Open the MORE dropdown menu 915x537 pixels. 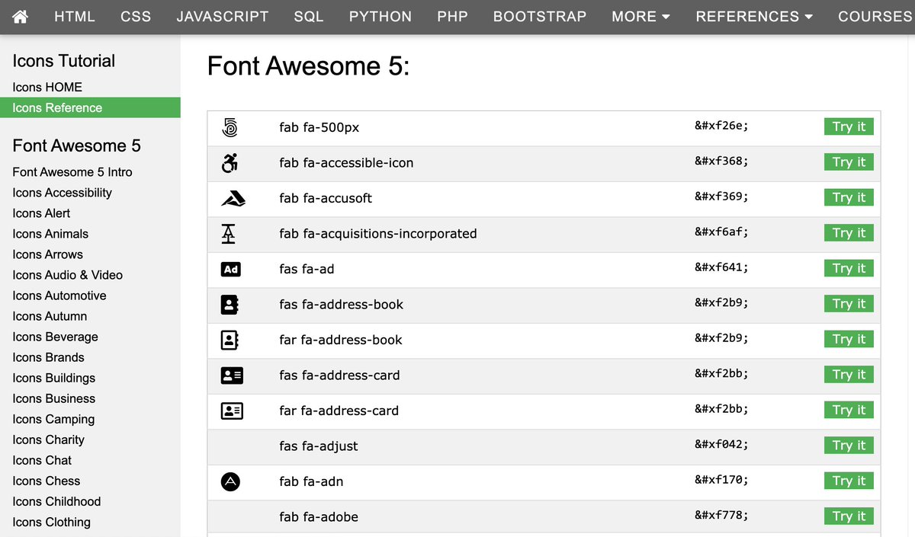pyautogui.click(x=640, y=16)
